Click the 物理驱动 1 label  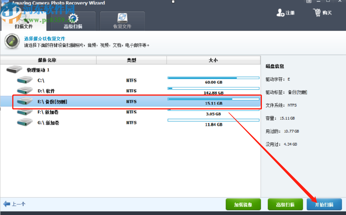coord(38,70)
